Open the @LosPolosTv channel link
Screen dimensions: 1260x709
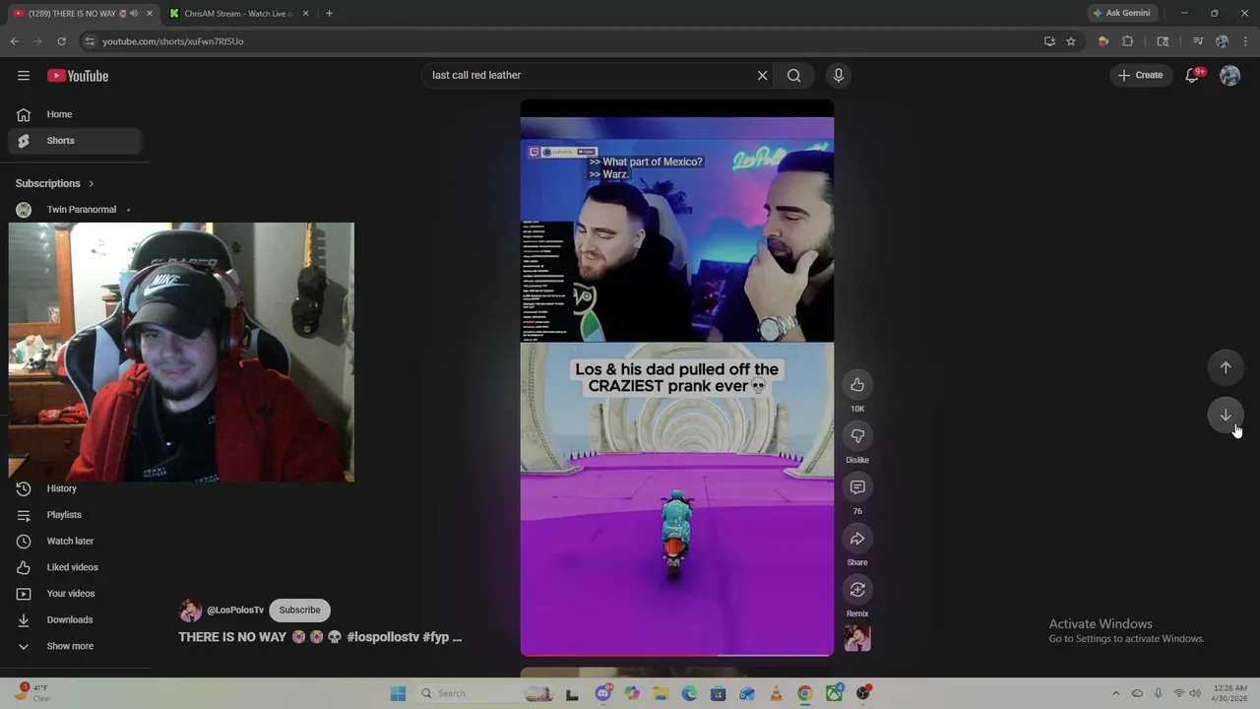[235, 611]
